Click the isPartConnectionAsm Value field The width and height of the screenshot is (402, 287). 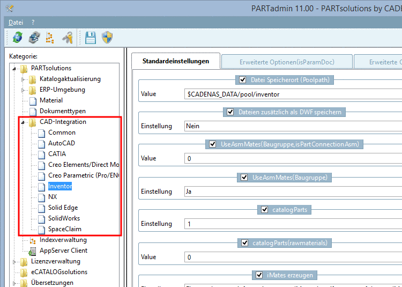pyautogui.click(x=293, y=158)
